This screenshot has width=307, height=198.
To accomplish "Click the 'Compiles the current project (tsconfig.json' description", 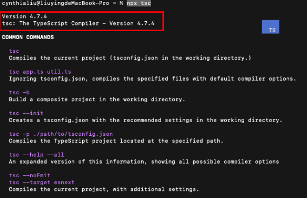I will point(130,58).
